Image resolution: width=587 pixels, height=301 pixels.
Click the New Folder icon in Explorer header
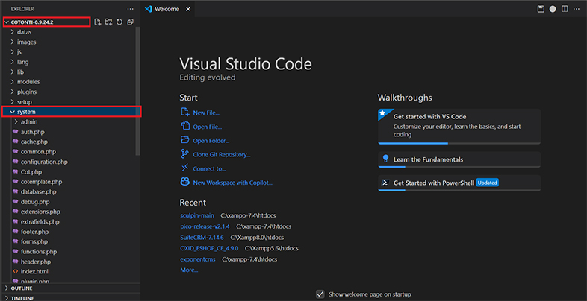coord(108,22)
